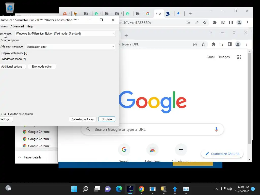
Task: Open three-dot menu in the Google new-tab window
Action: tap(246, 44)
